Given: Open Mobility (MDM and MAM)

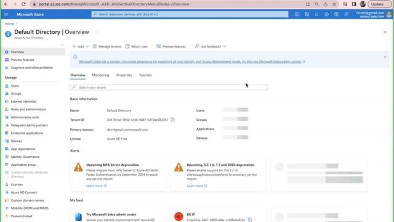Looking at the screenshot, I should point(30,208).
